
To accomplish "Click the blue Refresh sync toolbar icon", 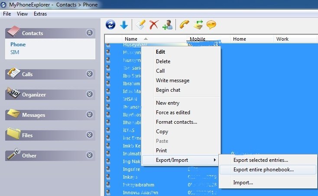I will [x=110, y=25].
